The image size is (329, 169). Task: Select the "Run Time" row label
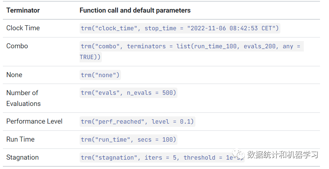[x=21, y=139]
